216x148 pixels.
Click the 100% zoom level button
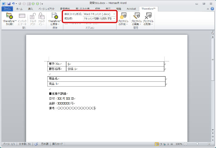[179, 144]
